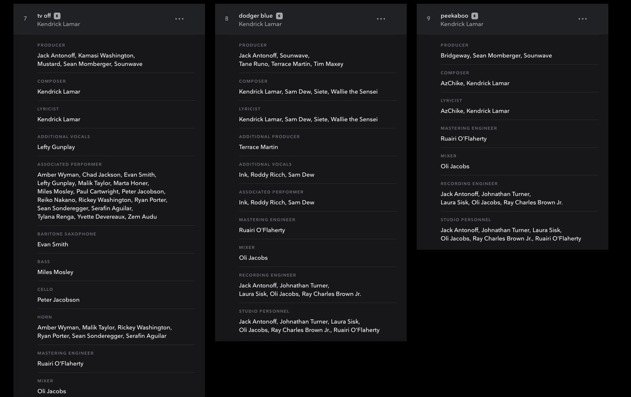Image resolution: width=631 pixels, height=397 pixels.
Task: Click Oli Jacobs under dodger blue Mixer
Action: (253, 259)
